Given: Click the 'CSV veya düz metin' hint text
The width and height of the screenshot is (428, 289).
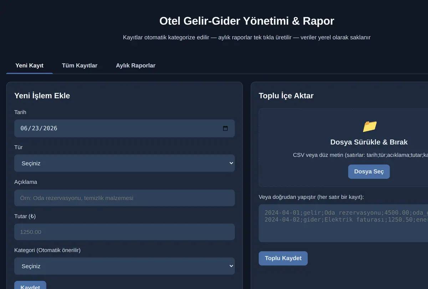Looking at the screenshot, I should (361, 155).
